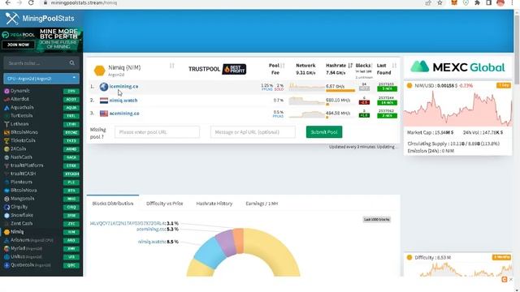
Task: Select the Cirquity coin icon
Action: click(x=6, y=207)
